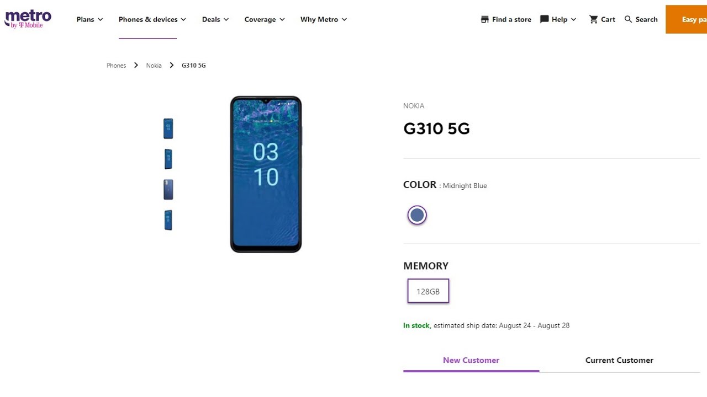
Task: Select the first phone front-view thumbnail
Action: click(168, 128)
